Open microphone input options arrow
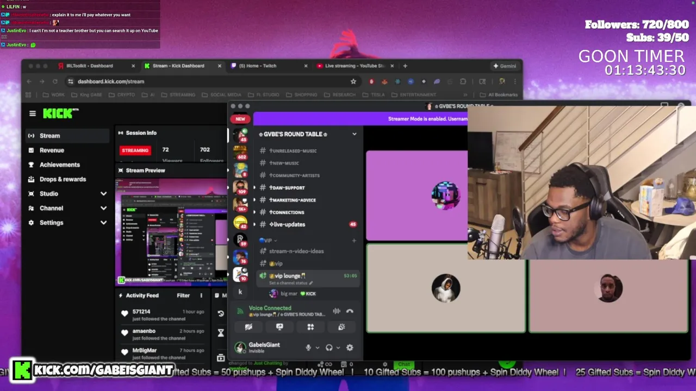The width and height of the screenshot is (696, 391). pyautogui.click(x=317, y=348)
